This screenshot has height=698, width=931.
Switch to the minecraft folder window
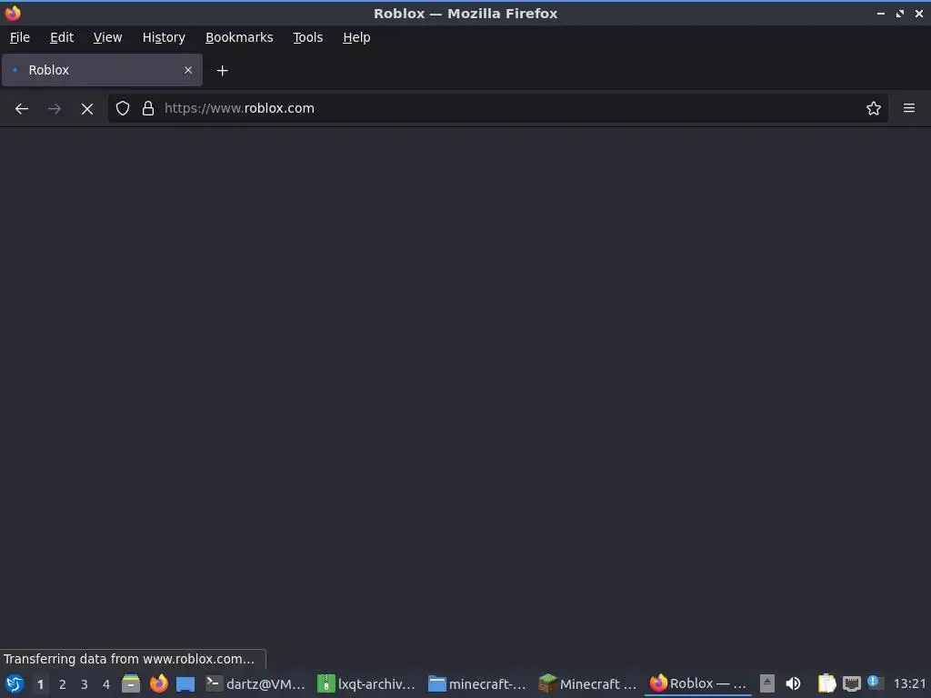[x=476, y=683]
